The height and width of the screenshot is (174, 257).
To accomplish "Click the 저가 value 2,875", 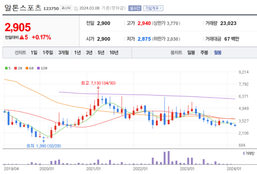I will point(144,39).
